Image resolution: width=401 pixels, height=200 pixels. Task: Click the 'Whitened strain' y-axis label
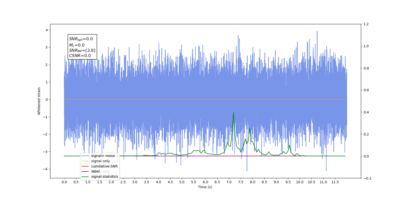39,101
